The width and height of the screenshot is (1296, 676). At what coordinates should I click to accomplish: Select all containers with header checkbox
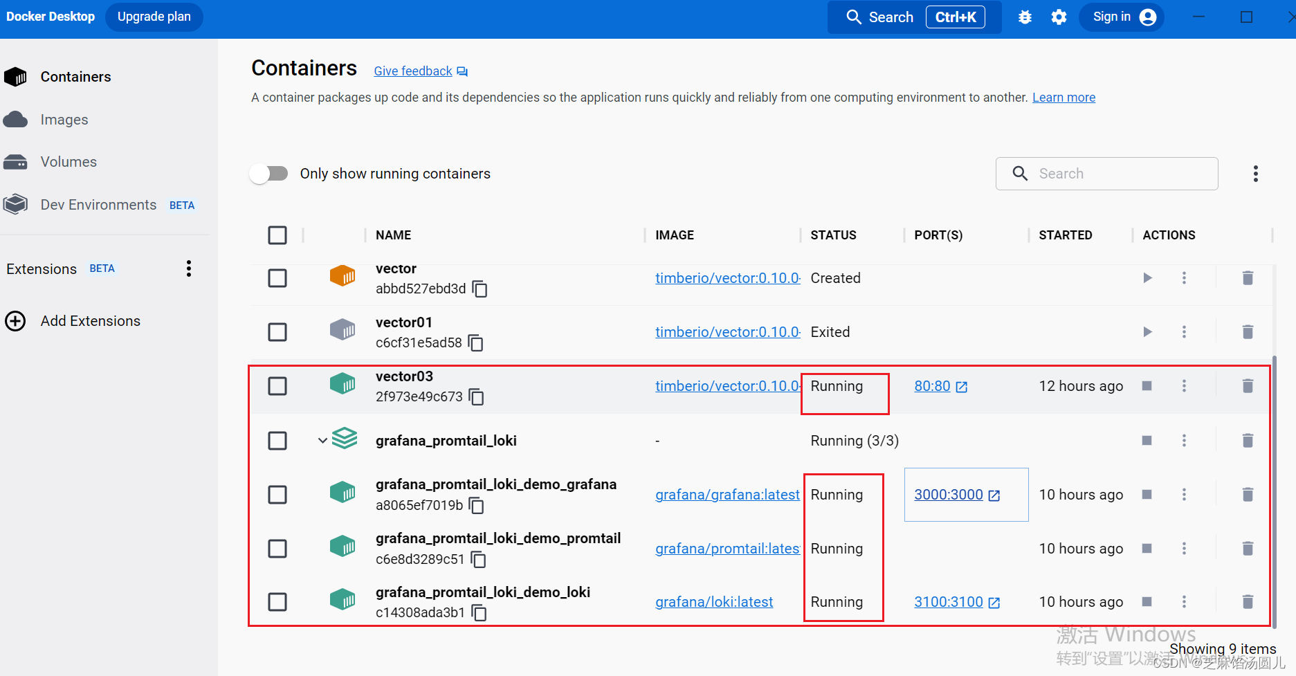(x=277, y=235)
